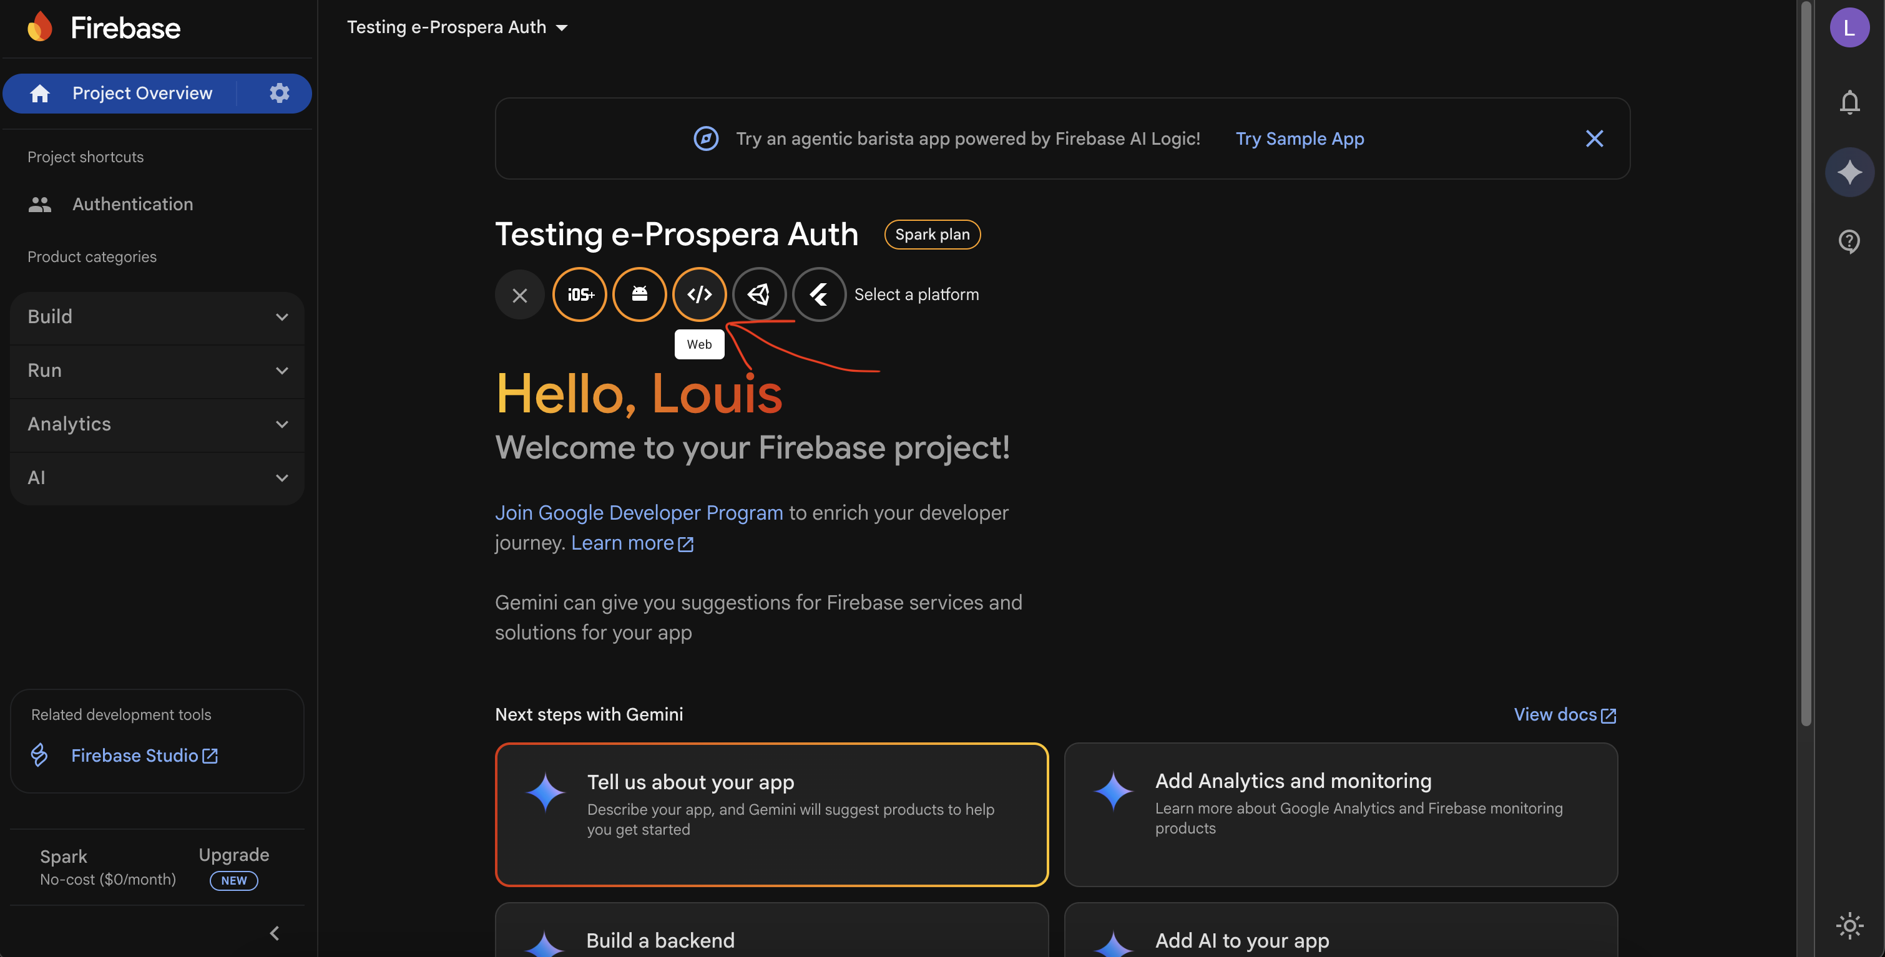Expand the Analytics section

156,424
